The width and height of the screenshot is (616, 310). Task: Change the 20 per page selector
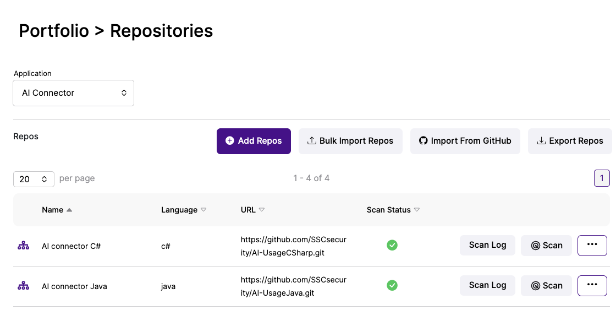click(x=34, y=179)
